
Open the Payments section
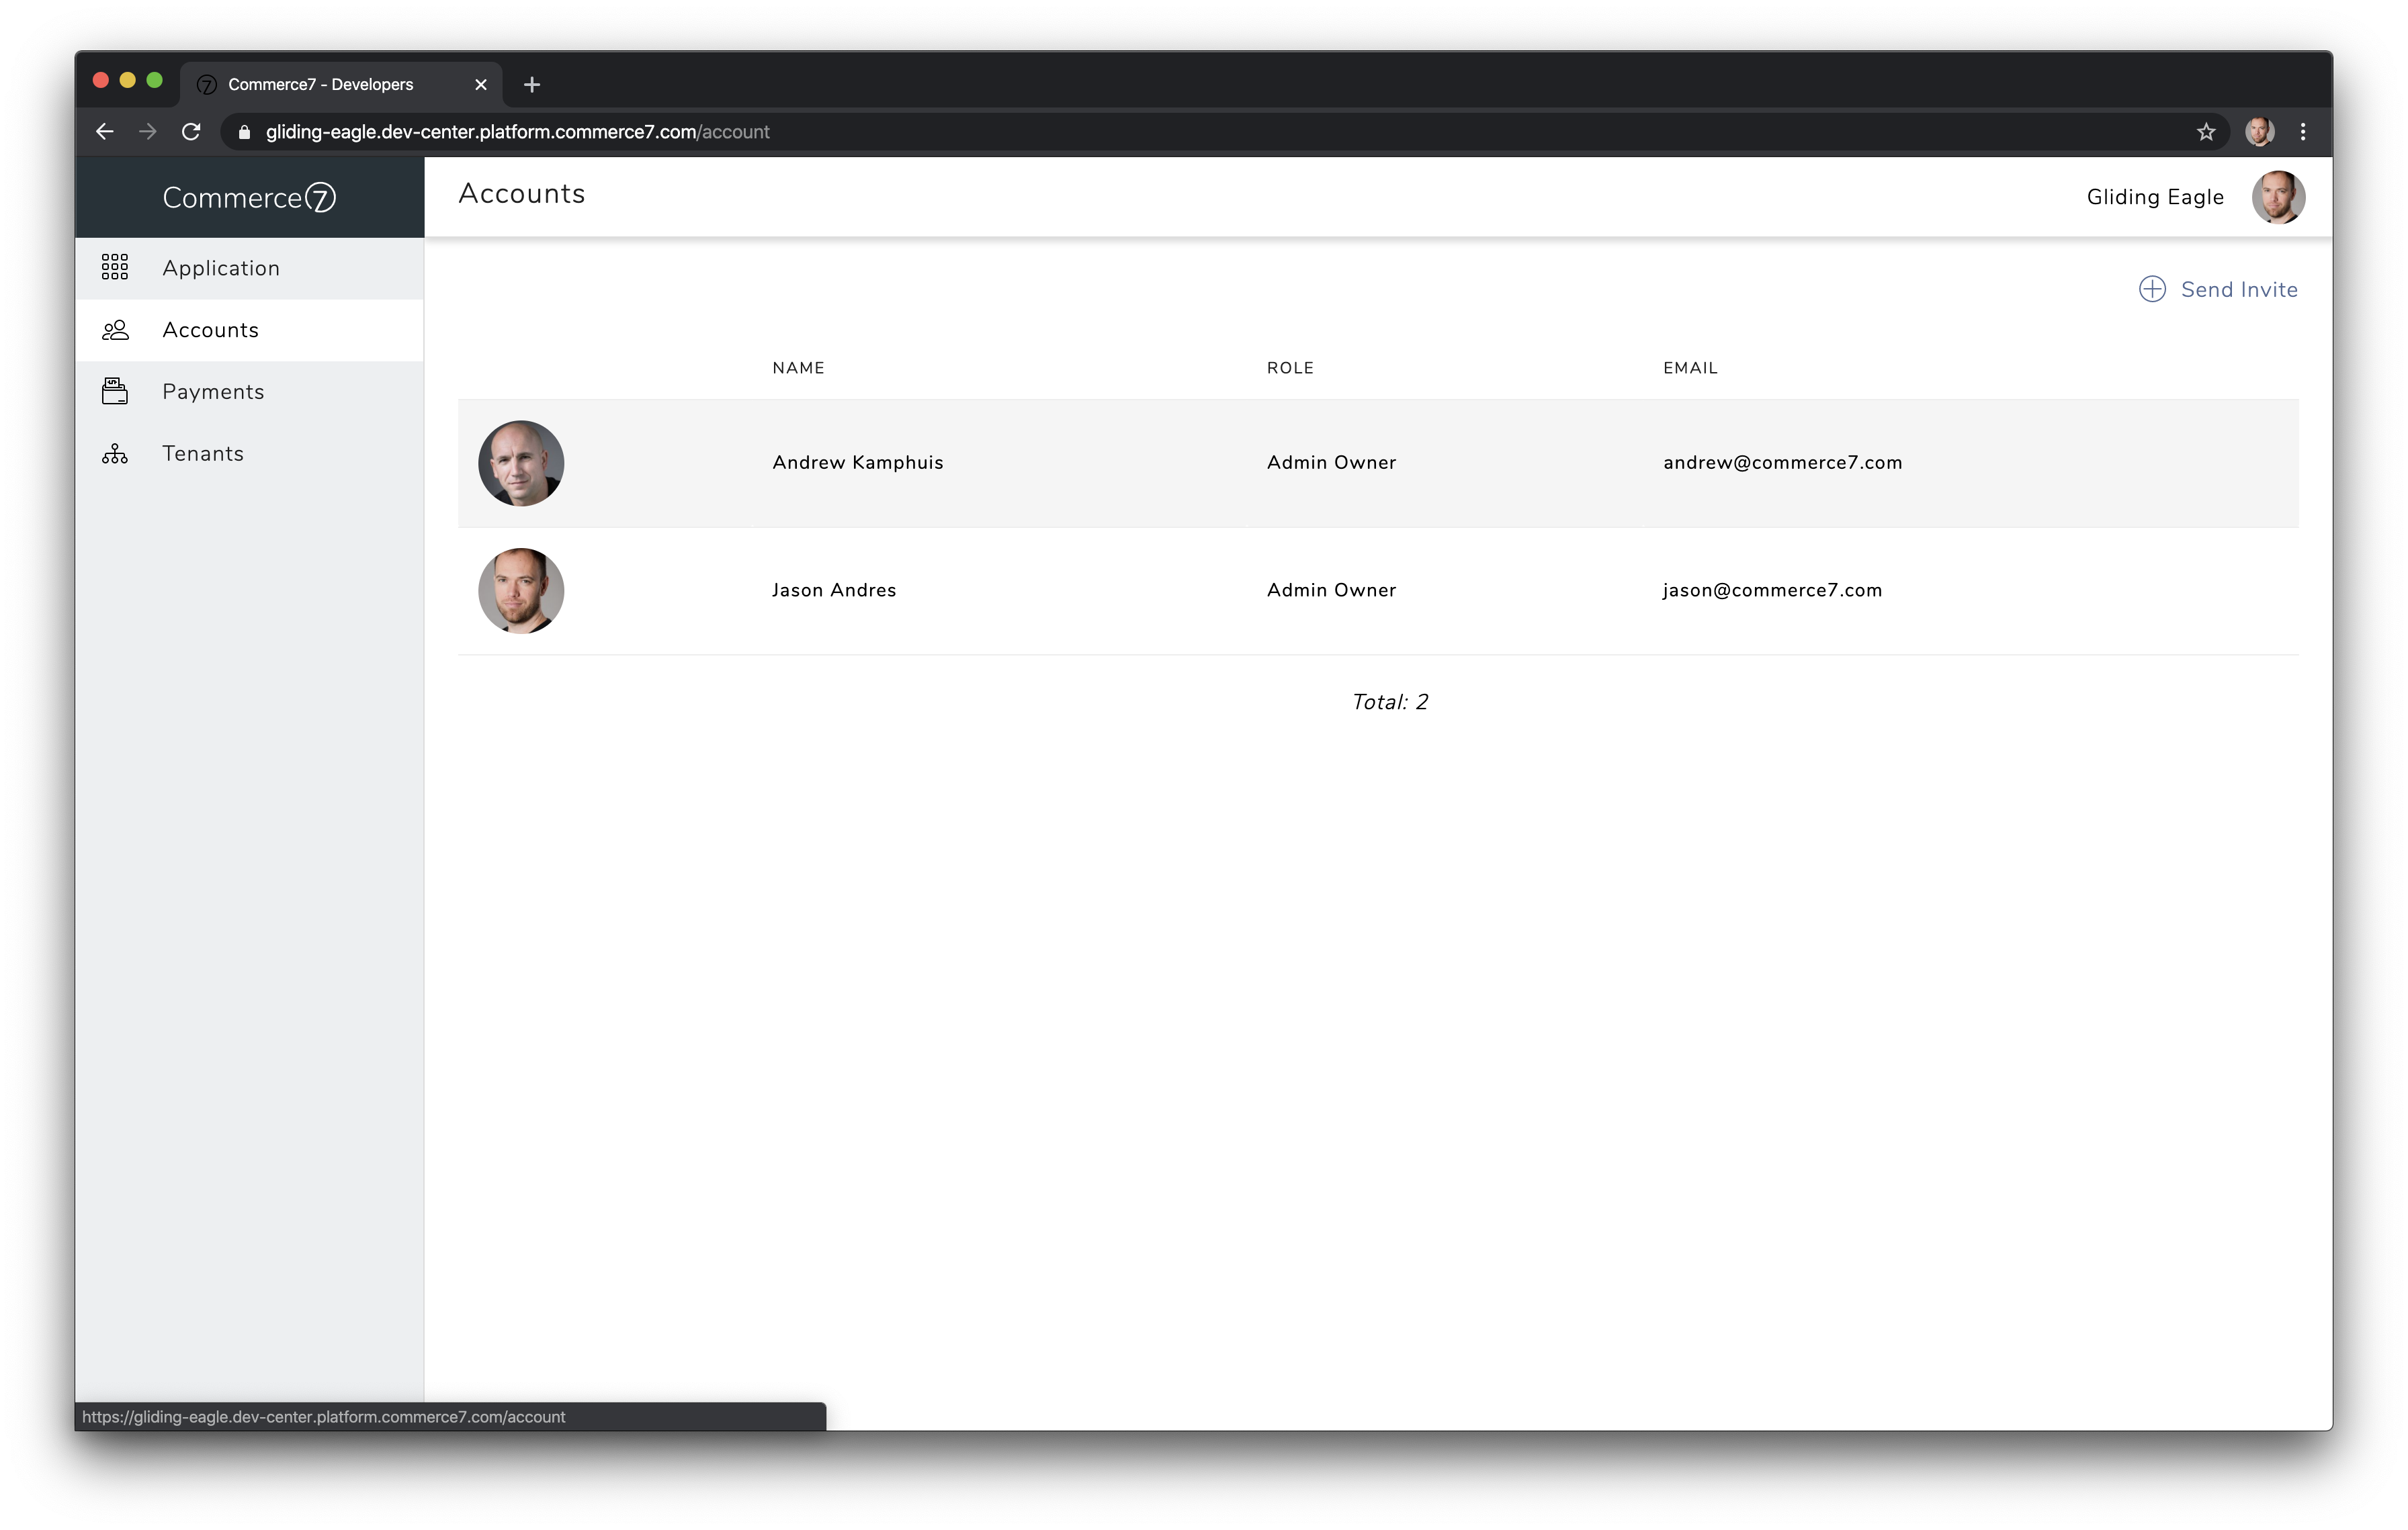coord(249,392)
